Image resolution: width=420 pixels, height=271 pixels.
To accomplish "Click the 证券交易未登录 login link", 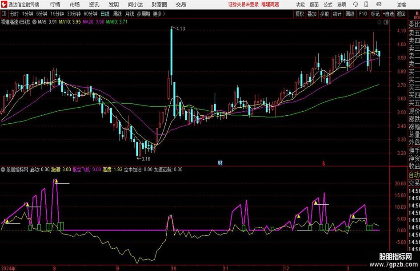I will coord(244,4).
